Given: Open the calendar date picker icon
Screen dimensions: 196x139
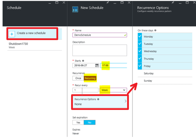Looking at the screenshot, I should pyautogui.click(x=97, y=66).
